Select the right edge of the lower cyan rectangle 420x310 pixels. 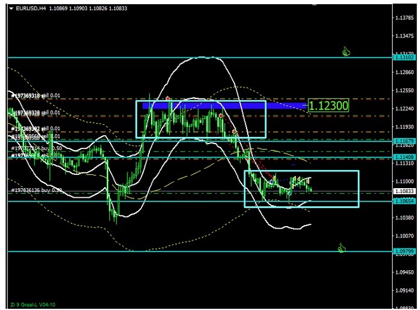click(358, 189)
